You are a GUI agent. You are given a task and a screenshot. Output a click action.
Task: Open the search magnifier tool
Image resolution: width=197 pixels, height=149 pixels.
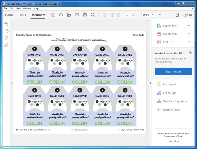[93, 15]
